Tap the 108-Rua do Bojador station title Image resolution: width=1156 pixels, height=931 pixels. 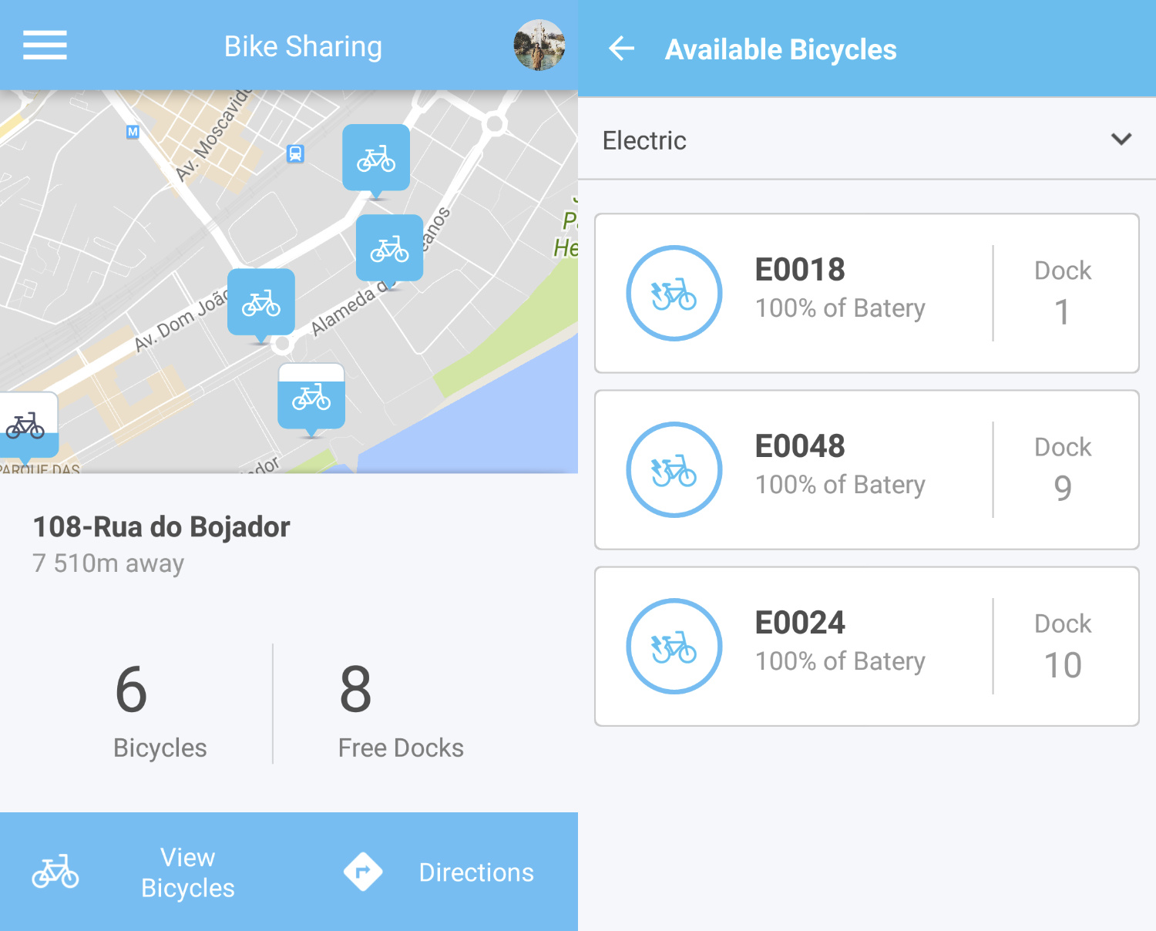click(x=162, y=527)
